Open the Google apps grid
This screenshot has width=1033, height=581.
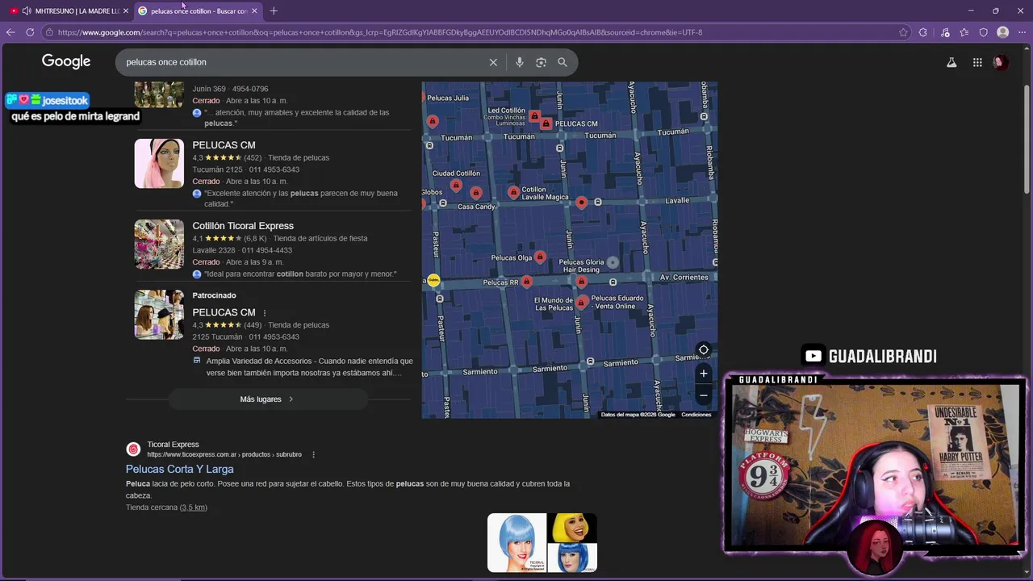[977, 62]
